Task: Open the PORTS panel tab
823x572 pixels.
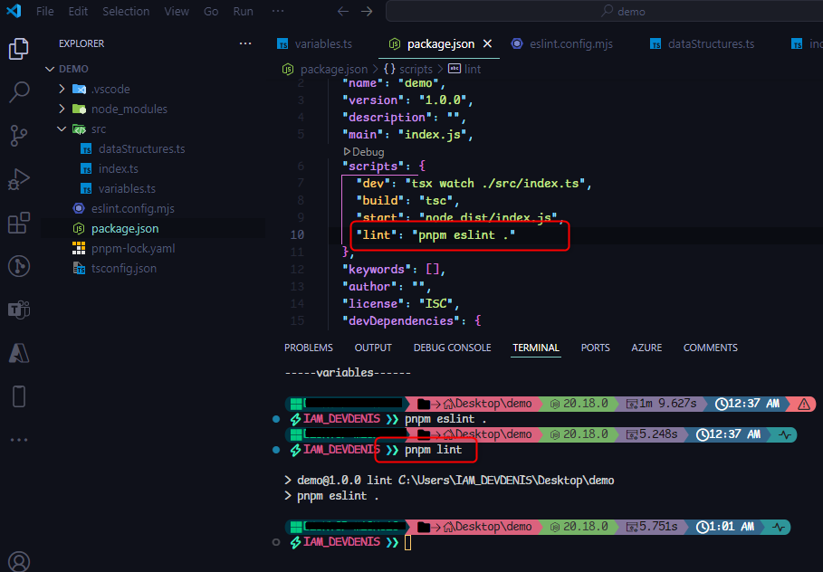Action: pyautogui.click(x=595, y=348)
